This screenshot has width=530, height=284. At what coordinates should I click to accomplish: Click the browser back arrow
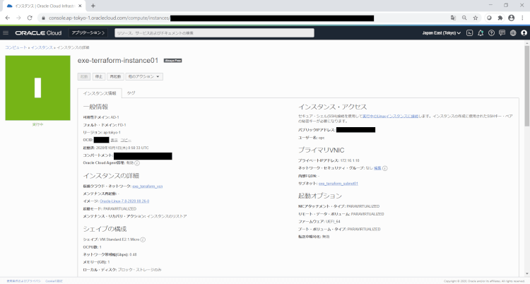pyautogui.click(x=8, y=18)
